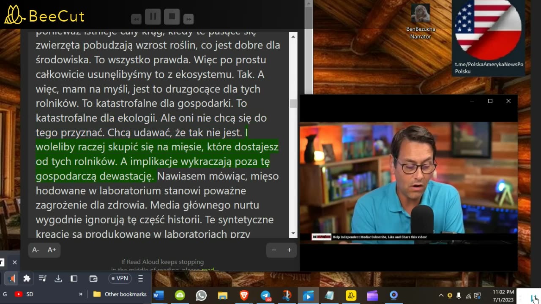The height and width of the screenshot is (304, 541).
Task: Click the plus zoom button
Action: pos(290,250)
